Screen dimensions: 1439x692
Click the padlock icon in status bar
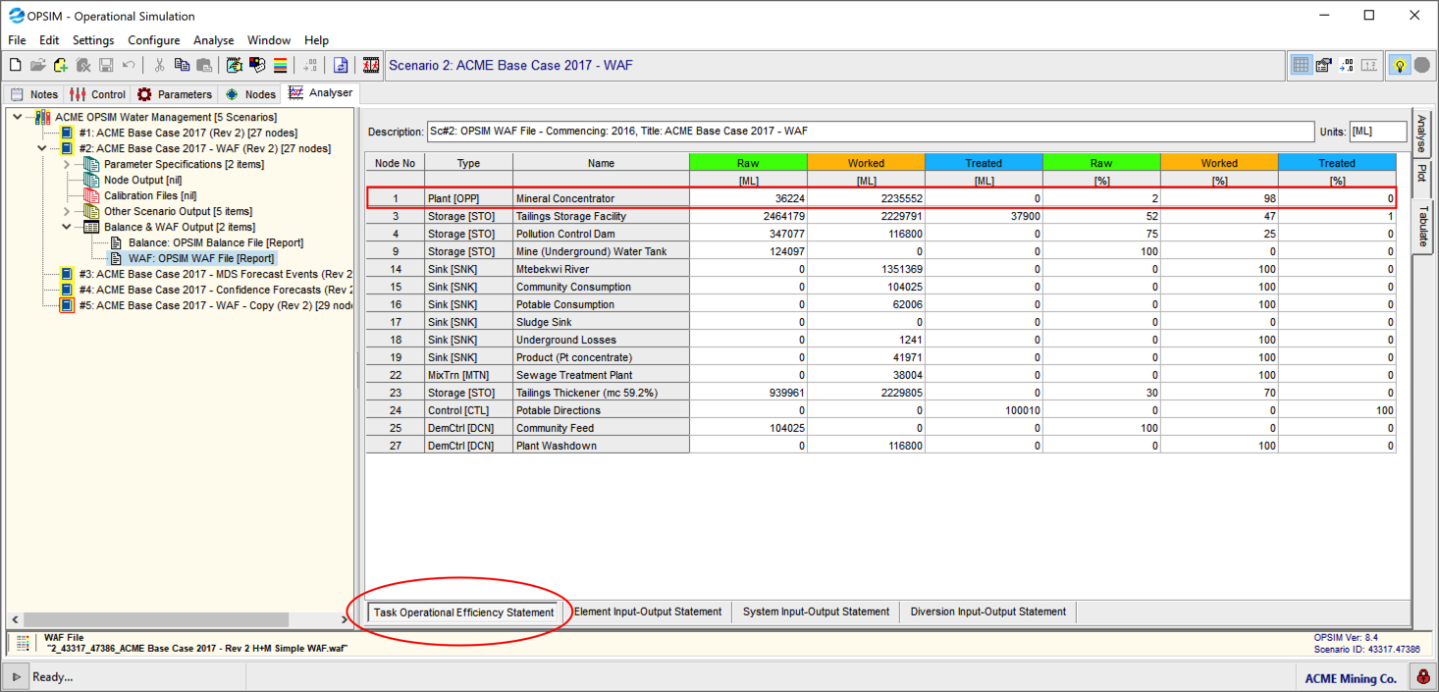tap(1421, 677)
